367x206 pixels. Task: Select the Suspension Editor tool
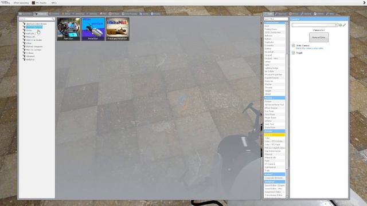click(274, 192)
